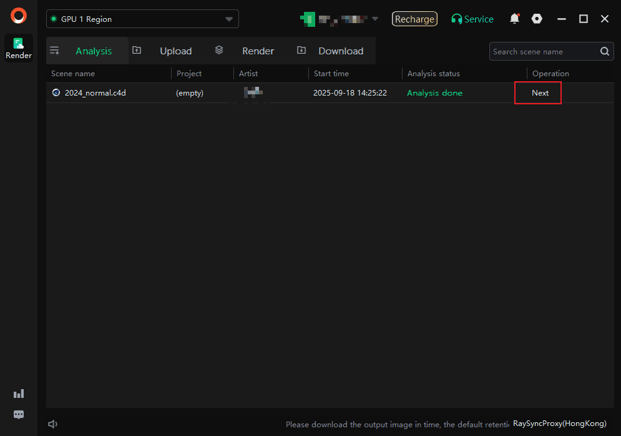Open the RaySyncProxy(HongKong) transfer line selector
The height and width of the screenshot is (436, 621).
(x=559, y=424)
